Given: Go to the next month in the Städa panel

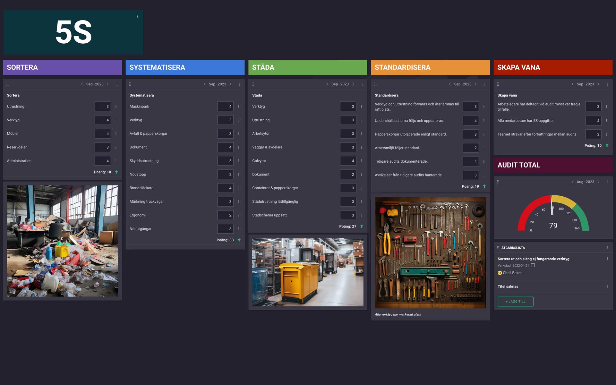Looking at the screenshot, I should [353, 84].
